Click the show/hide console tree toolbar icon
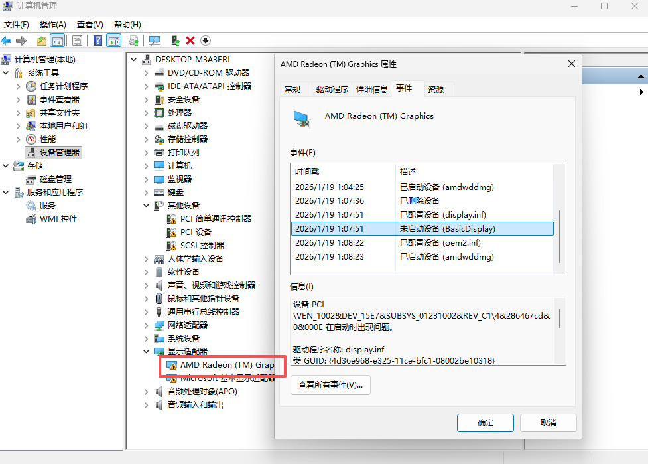Viewport: 648px width, 464px height. click(57, 40)
